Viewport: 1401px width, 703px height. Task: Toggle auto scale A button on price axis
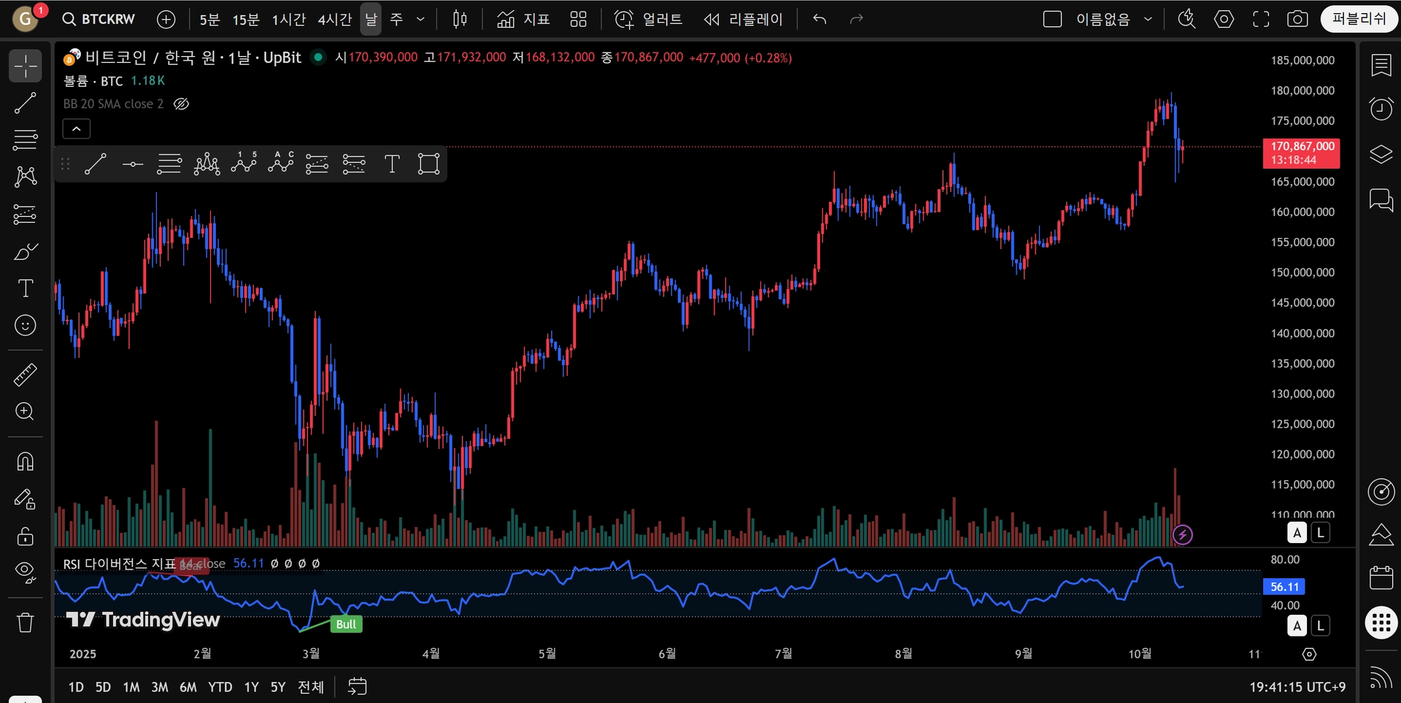[x=1297, y=533]
